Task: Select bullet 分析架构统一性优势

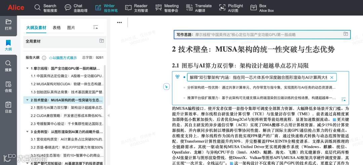Action: click(x=261, y=88)
